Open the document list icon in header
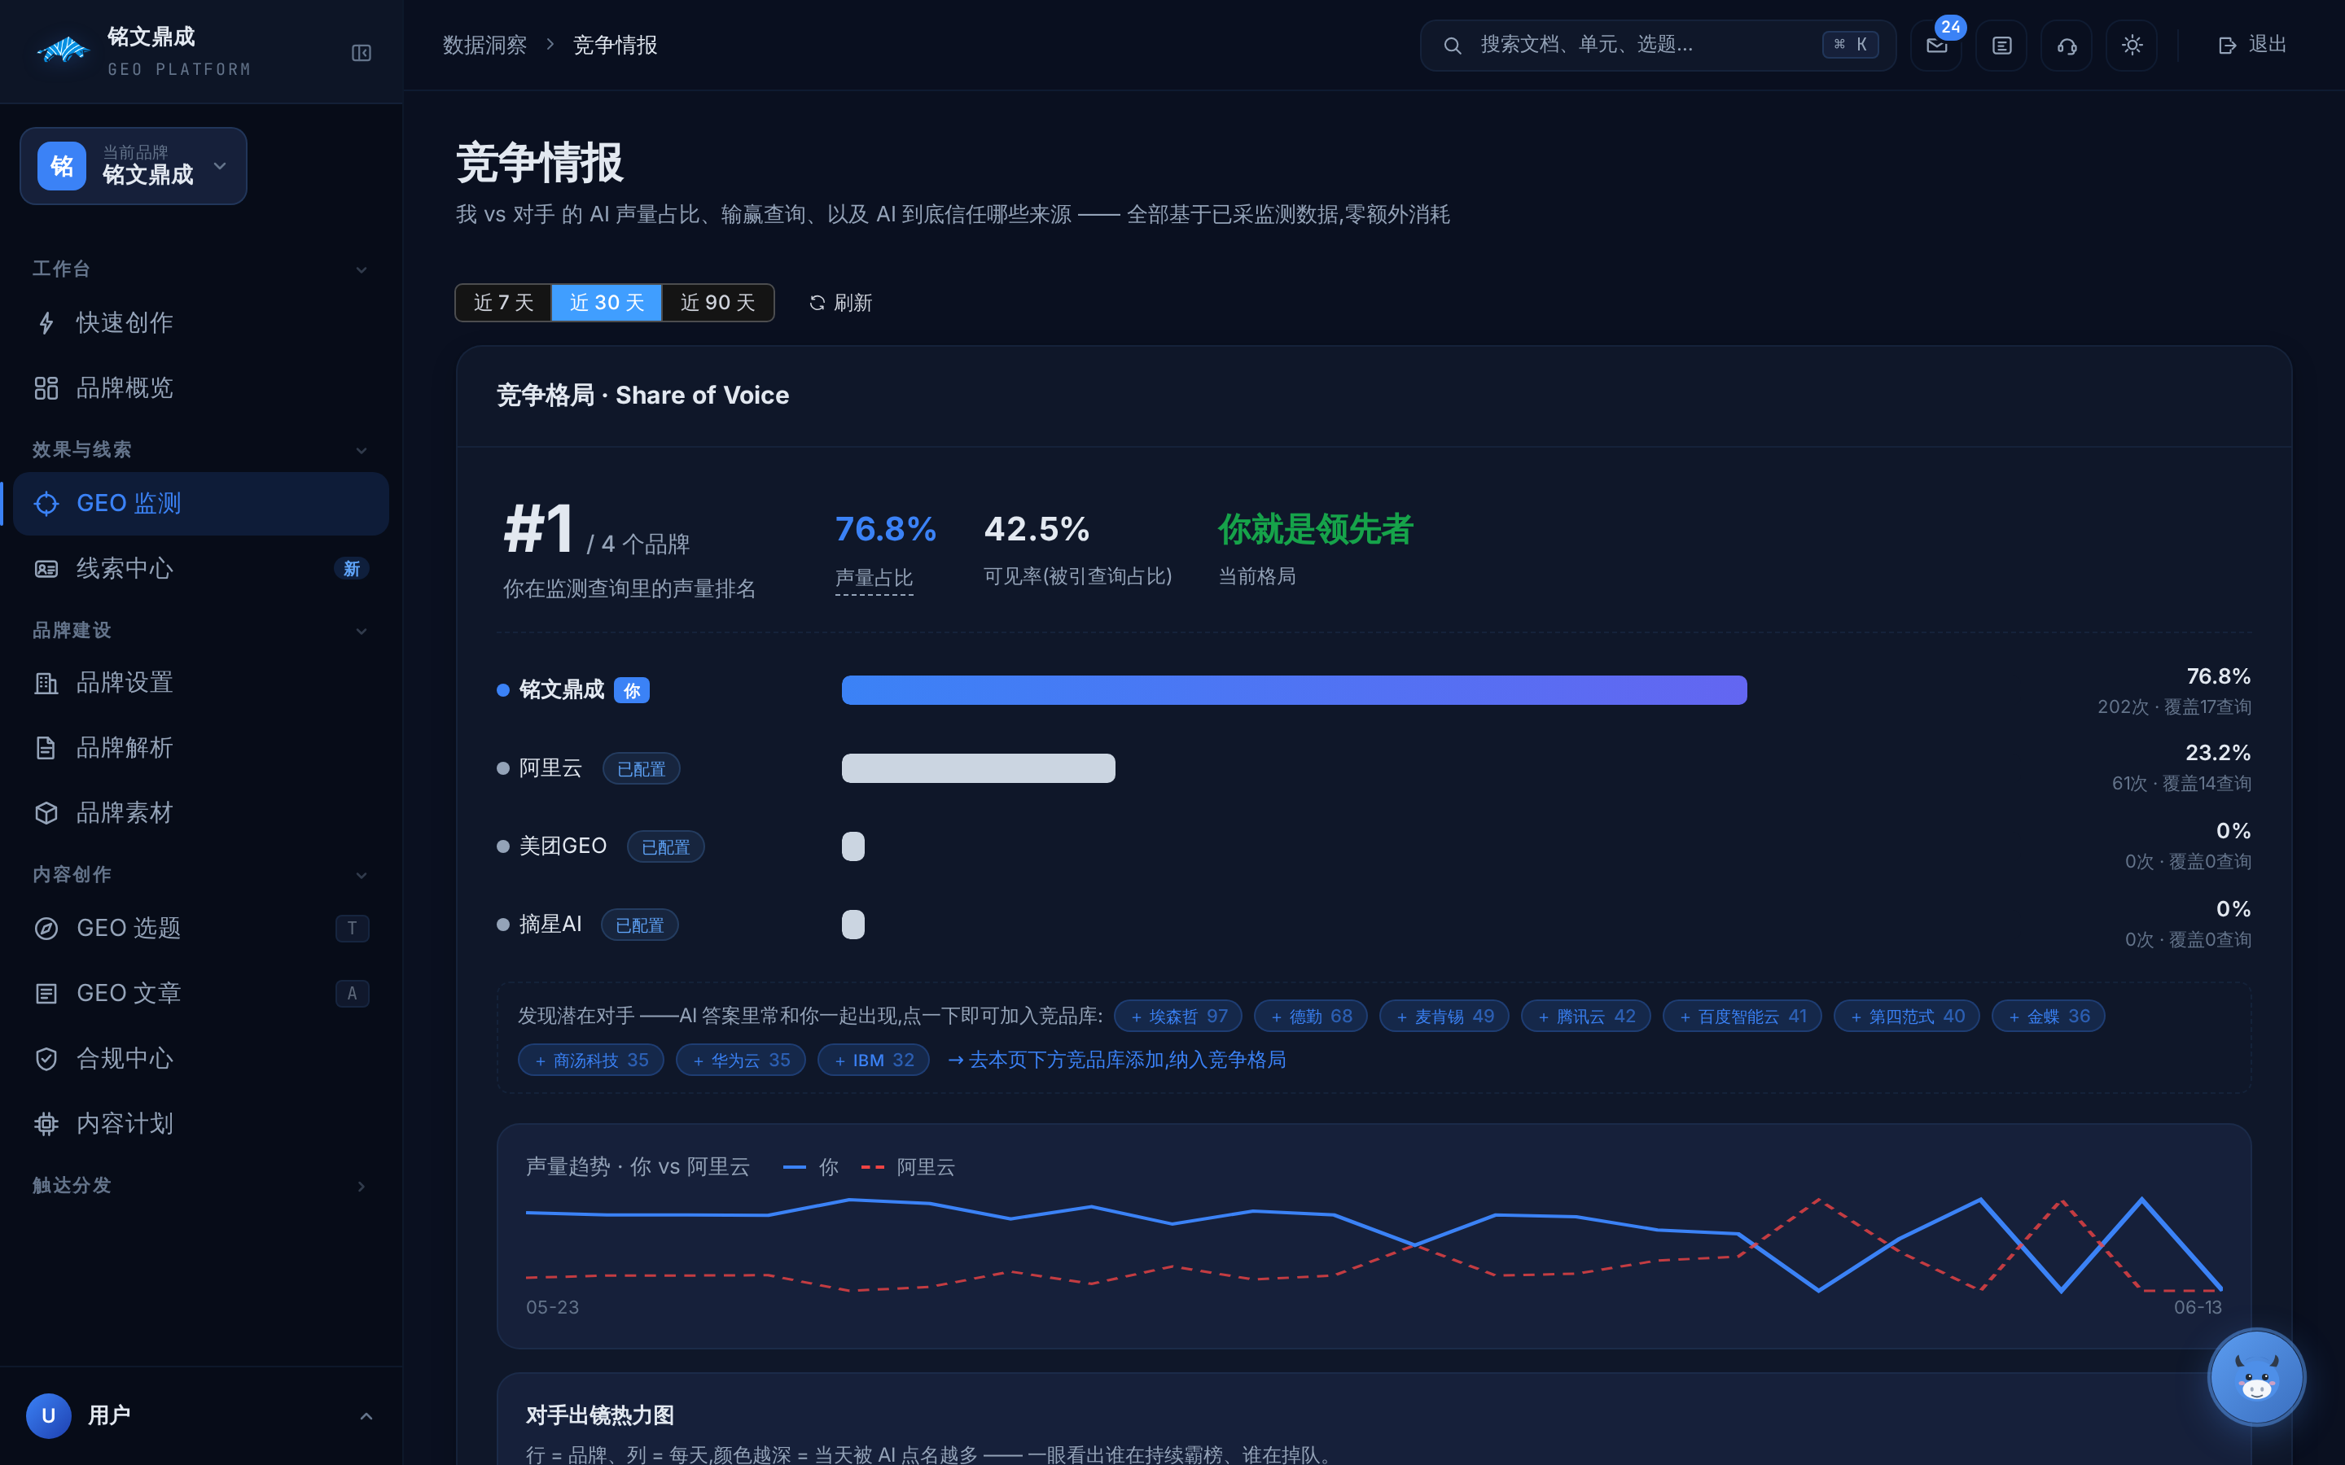The height and width of the screenshot is (1465, 2345). (2001, 46)
